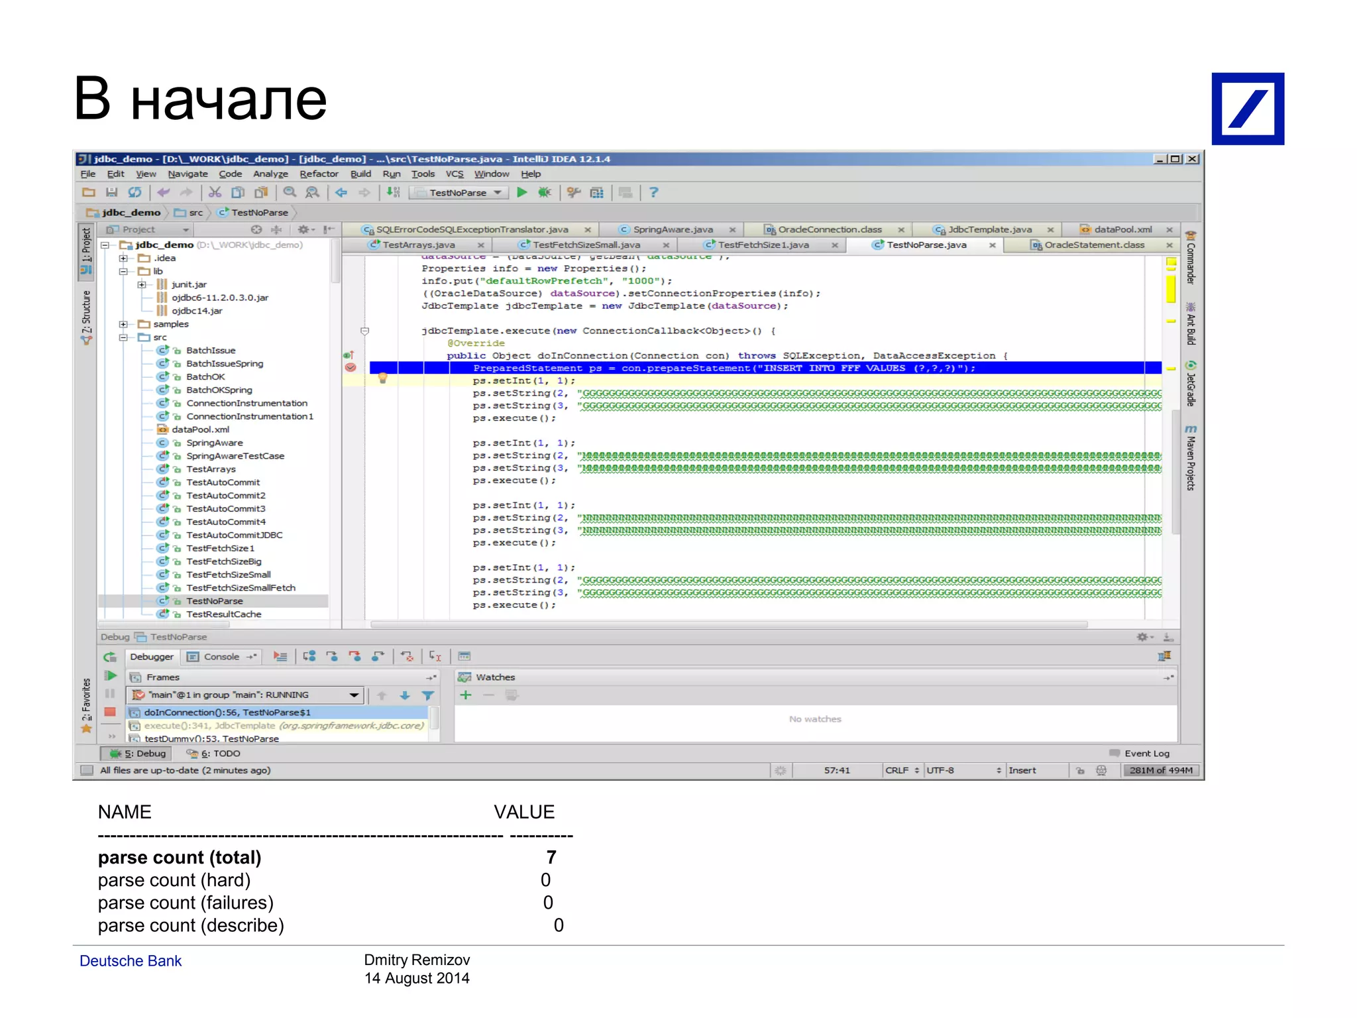Stop the debug session with the red square

click(x=110, y=712)
